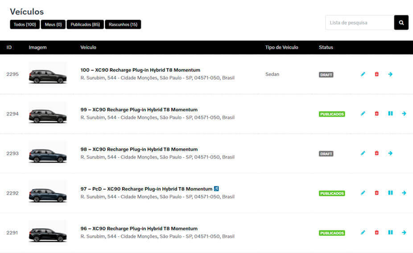The height and width of the screenshot is (253, 413).
Task: Delete vehicle 2294 using trash icon
Action: (376, 114)
